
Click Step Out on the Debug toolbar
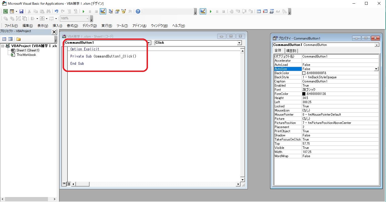click(x=251, y=11)
